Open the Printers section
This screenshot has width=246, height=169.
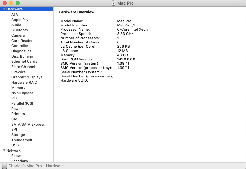18,114
